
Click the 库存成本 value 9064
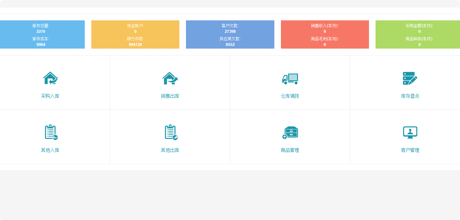coord(41,45)
